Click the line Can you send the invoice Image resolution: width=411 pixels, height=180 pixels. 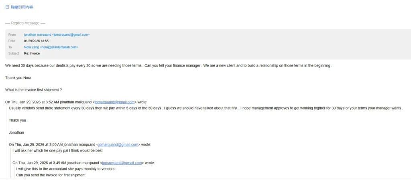(51, 175)
